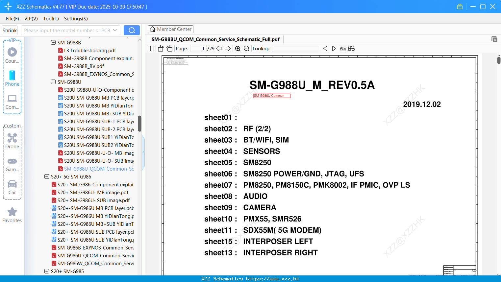Open the Drone category
This screenshot has height=282, width=501.
[12, 141]
